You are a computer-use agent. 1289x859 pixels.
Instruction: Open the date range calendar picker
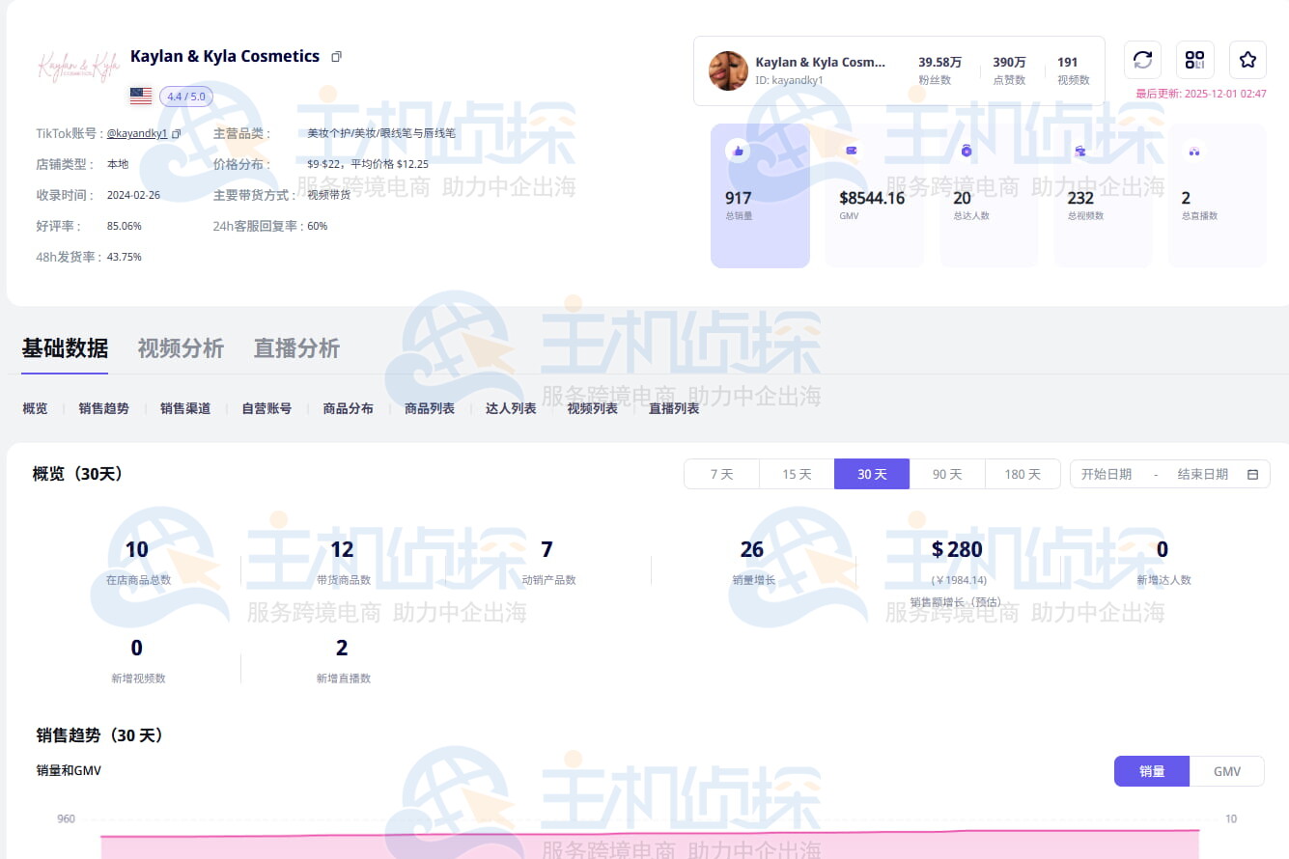(1251, 474)
